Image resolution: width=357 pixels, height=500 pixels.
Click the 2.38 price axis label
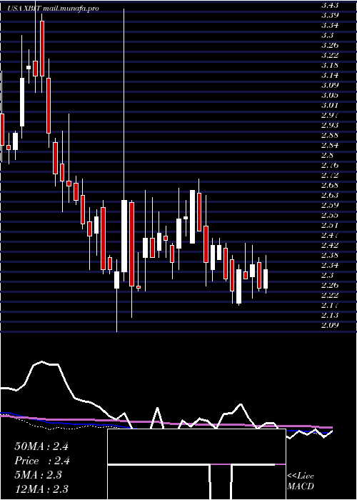coord(330,255)
